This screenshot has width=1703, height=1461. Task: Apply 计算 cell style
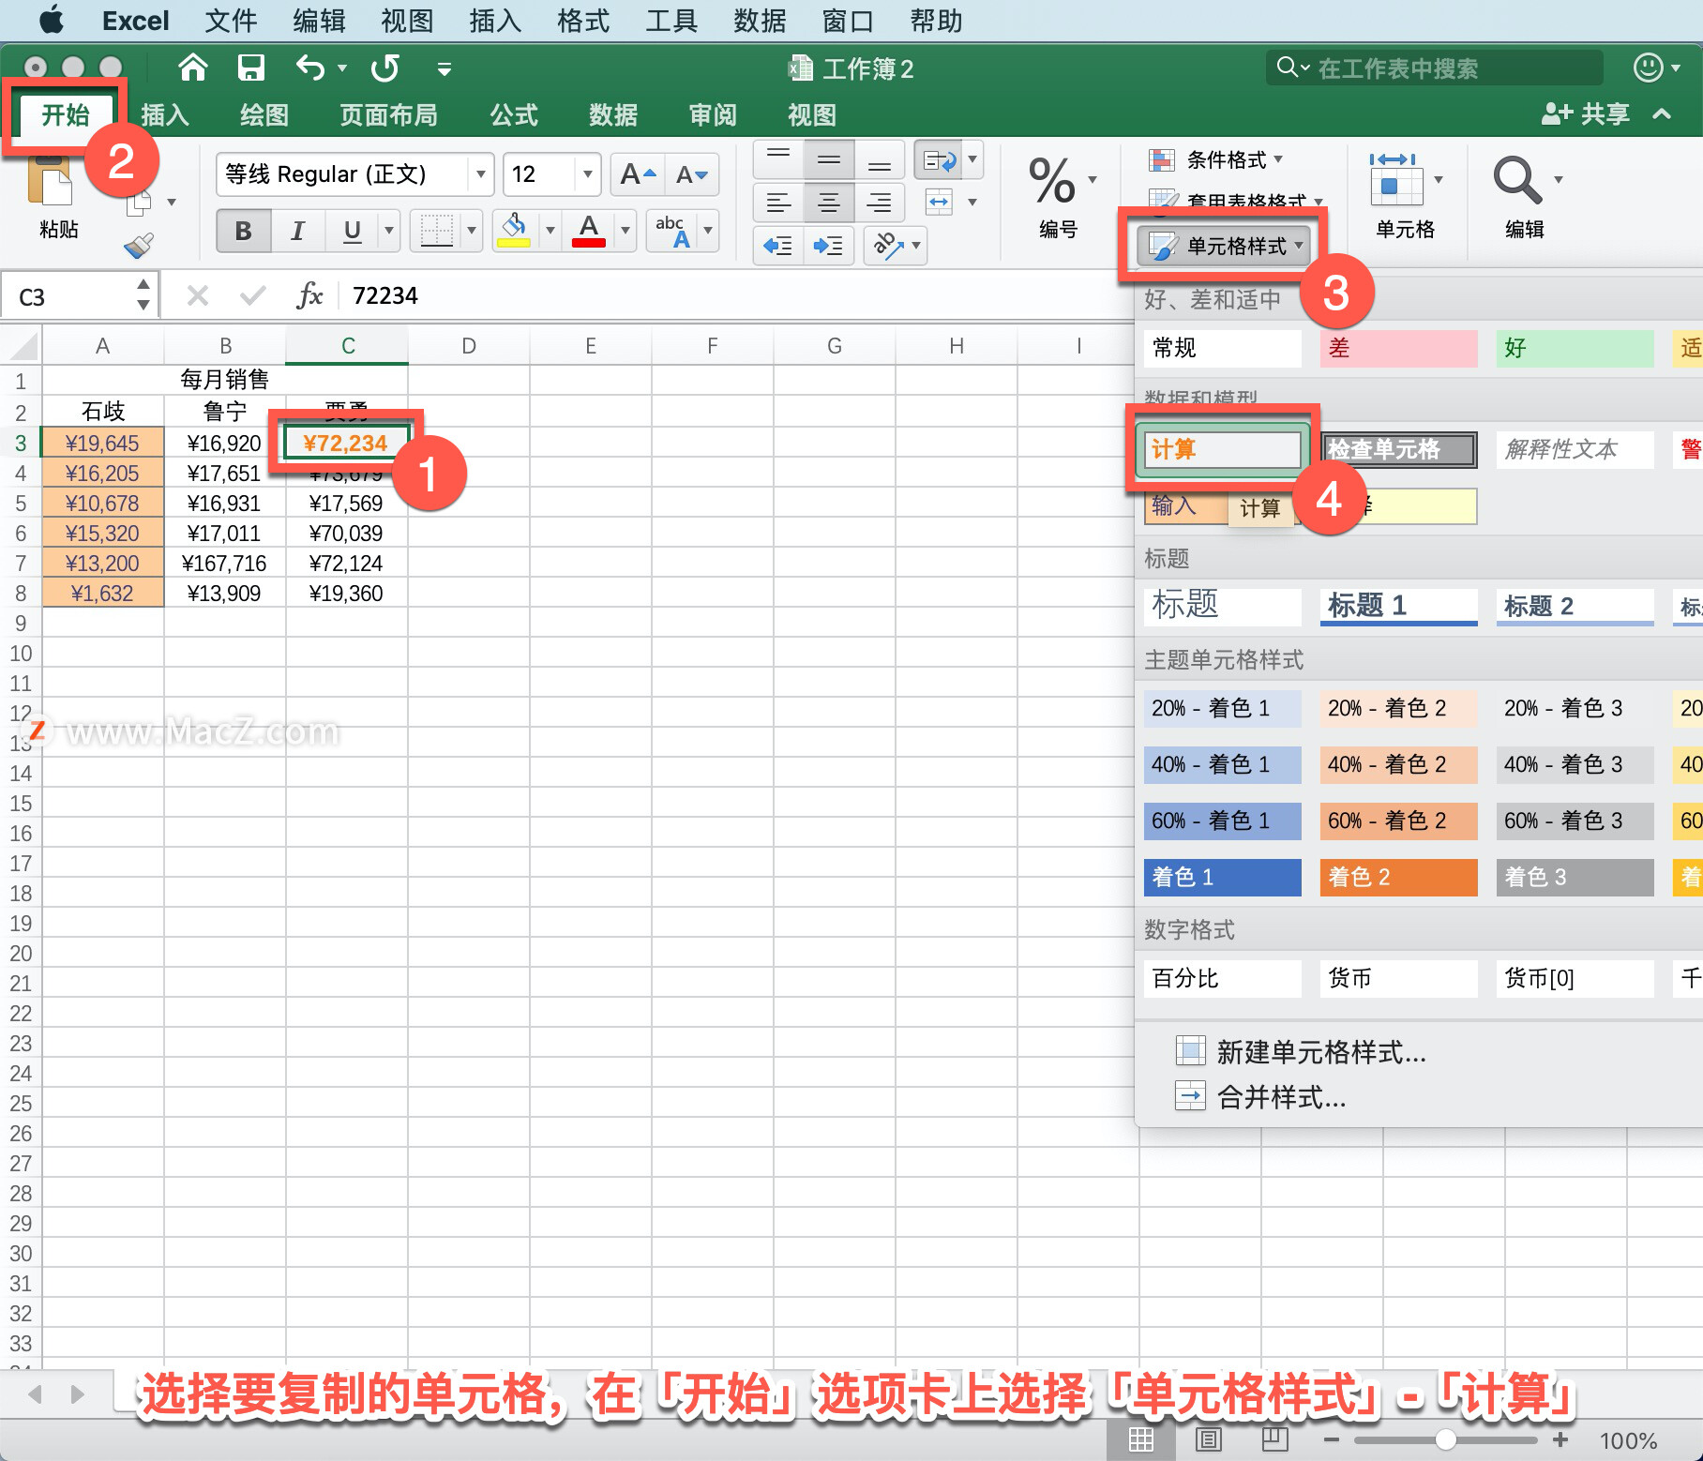[1223, 449]
